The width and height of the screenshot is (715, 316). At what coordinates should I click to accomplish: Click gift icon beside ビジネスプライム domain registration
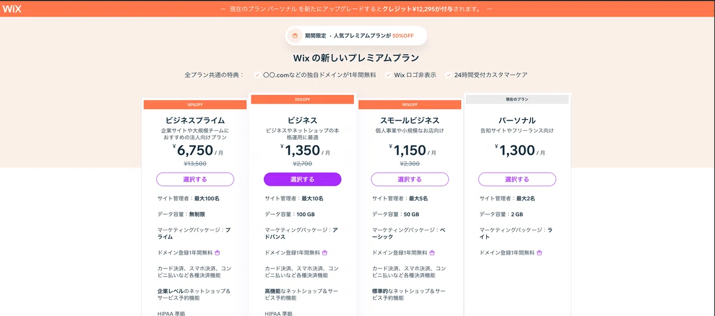coord(217,252)
